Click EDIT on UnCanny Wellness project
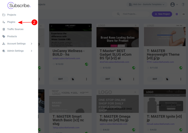Image resolution: width=188 pixels, height=133 pixels. (61, 79)
